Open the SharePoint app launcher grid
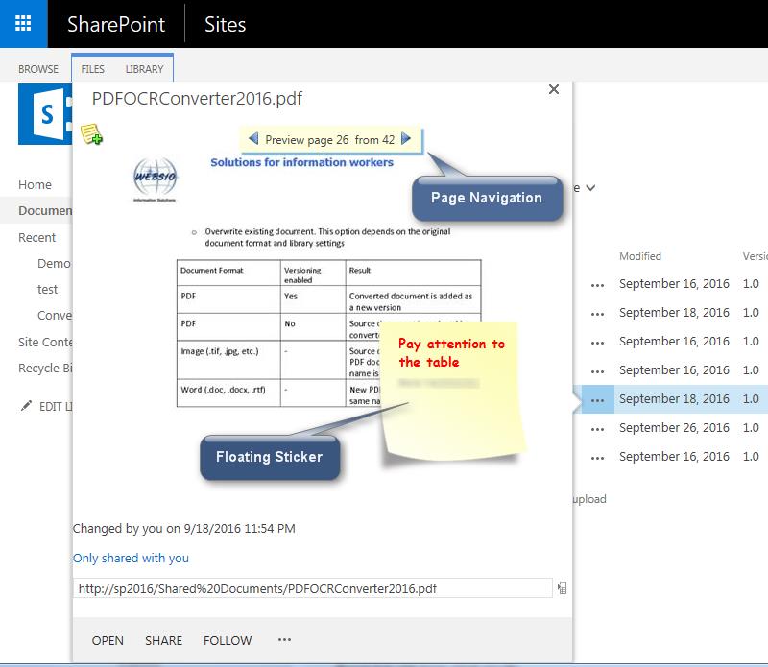This screenshot has width=768, height=667. click(x=23, y=24)
